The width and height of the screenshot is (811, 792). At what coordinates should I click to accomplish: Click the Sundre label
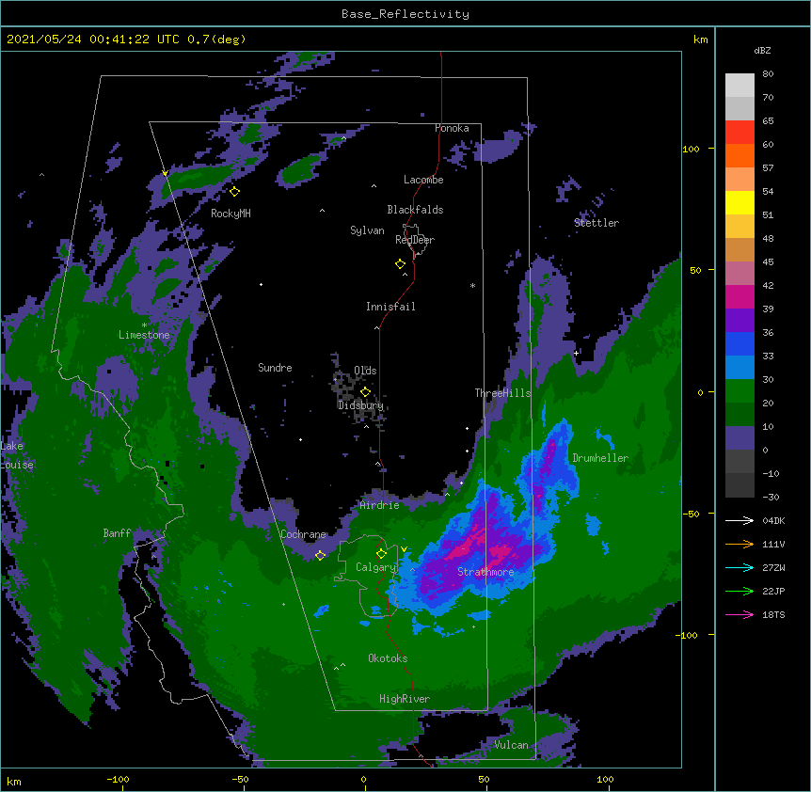(x=275, y=368)
